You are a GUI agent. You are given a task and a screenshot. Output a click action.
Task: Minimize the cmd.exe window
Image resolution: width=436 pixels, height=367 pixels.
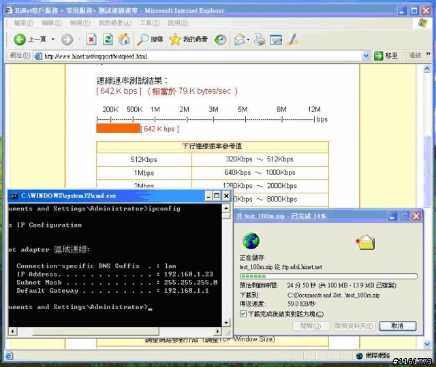click(x=208, y=196)
